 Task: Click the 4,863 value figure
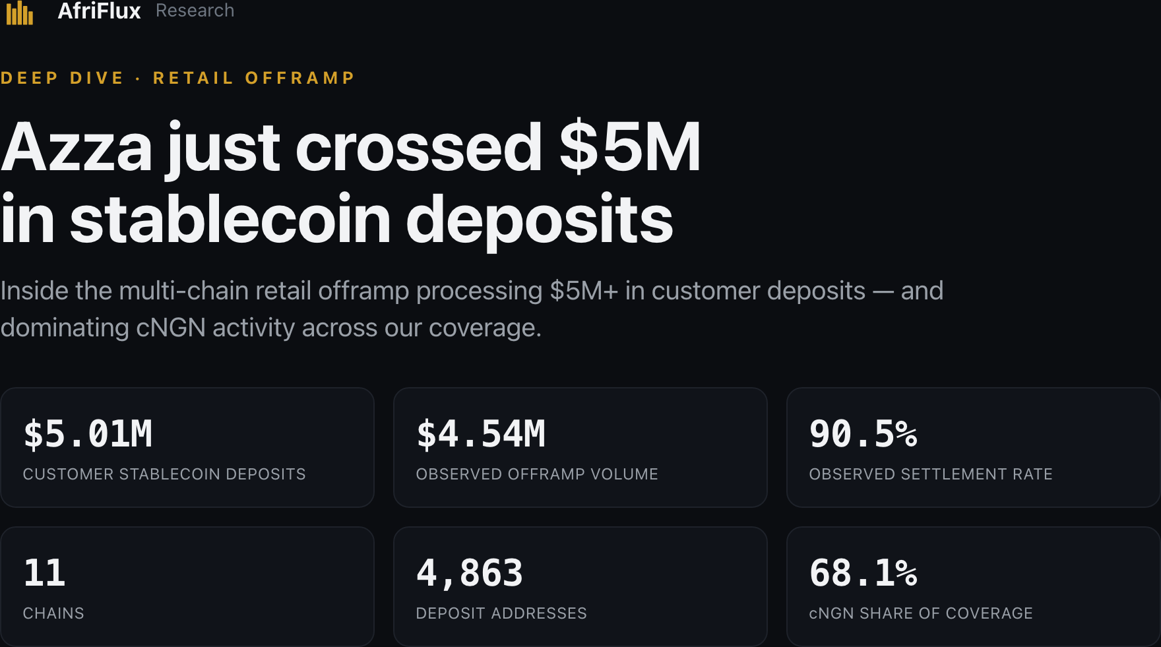pyautogui.click(x=470, y=573)
